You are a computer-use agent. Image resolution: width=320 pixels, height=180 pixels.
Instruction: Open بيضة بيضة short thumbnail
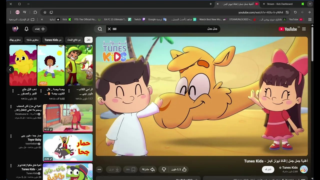(x=51, y=65)
